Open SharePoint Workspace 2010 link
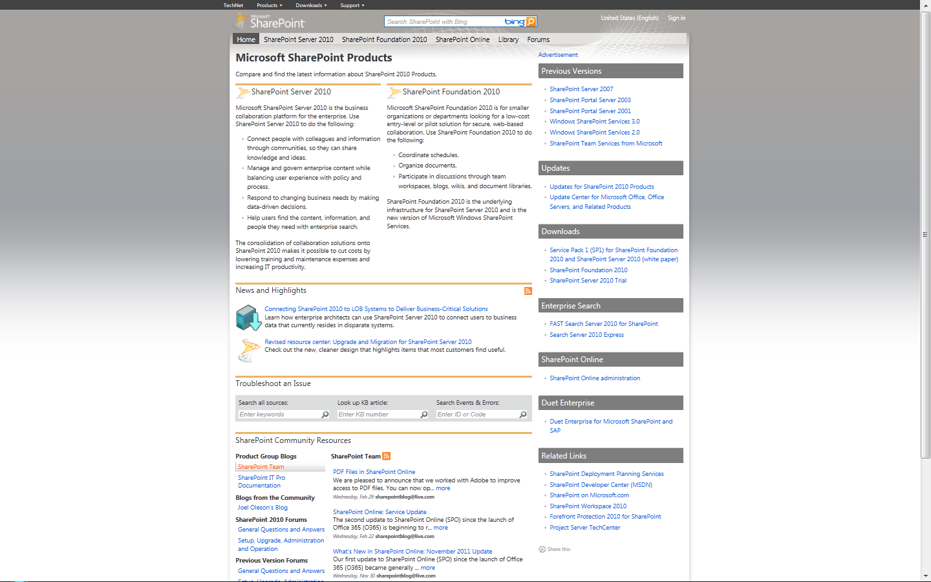The image size is (931, 582). coord(588,506)
